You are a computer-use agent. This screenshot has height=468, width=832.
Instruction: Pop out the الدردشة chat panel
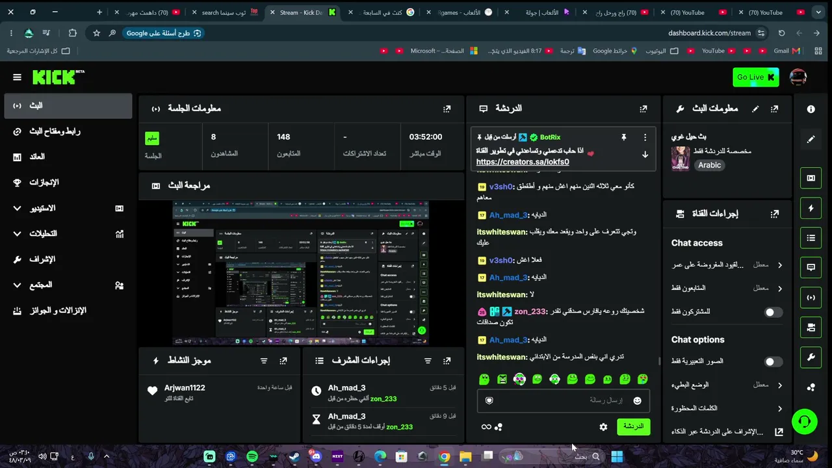pyautogui.click(x=643, y=109)
